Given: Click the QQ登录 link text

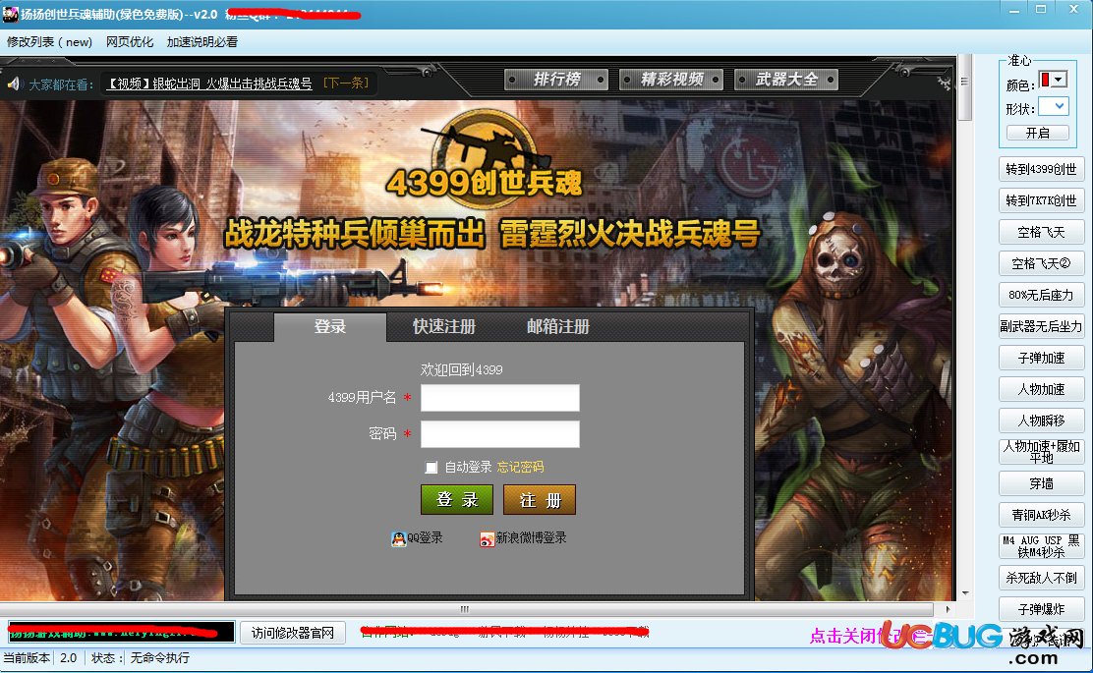Looking at the screenshot, I should tap(425, 538).
